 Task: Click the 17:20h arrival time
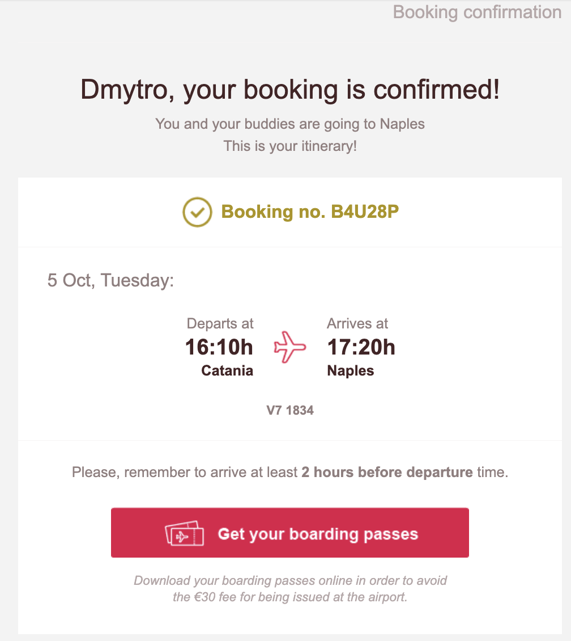[361, 347]
